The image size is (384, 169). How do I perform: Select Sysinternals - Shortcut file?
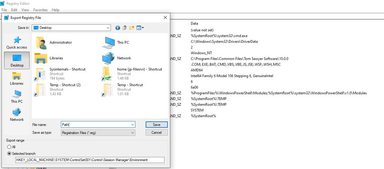pyautogui.click(x=60, y=74)
